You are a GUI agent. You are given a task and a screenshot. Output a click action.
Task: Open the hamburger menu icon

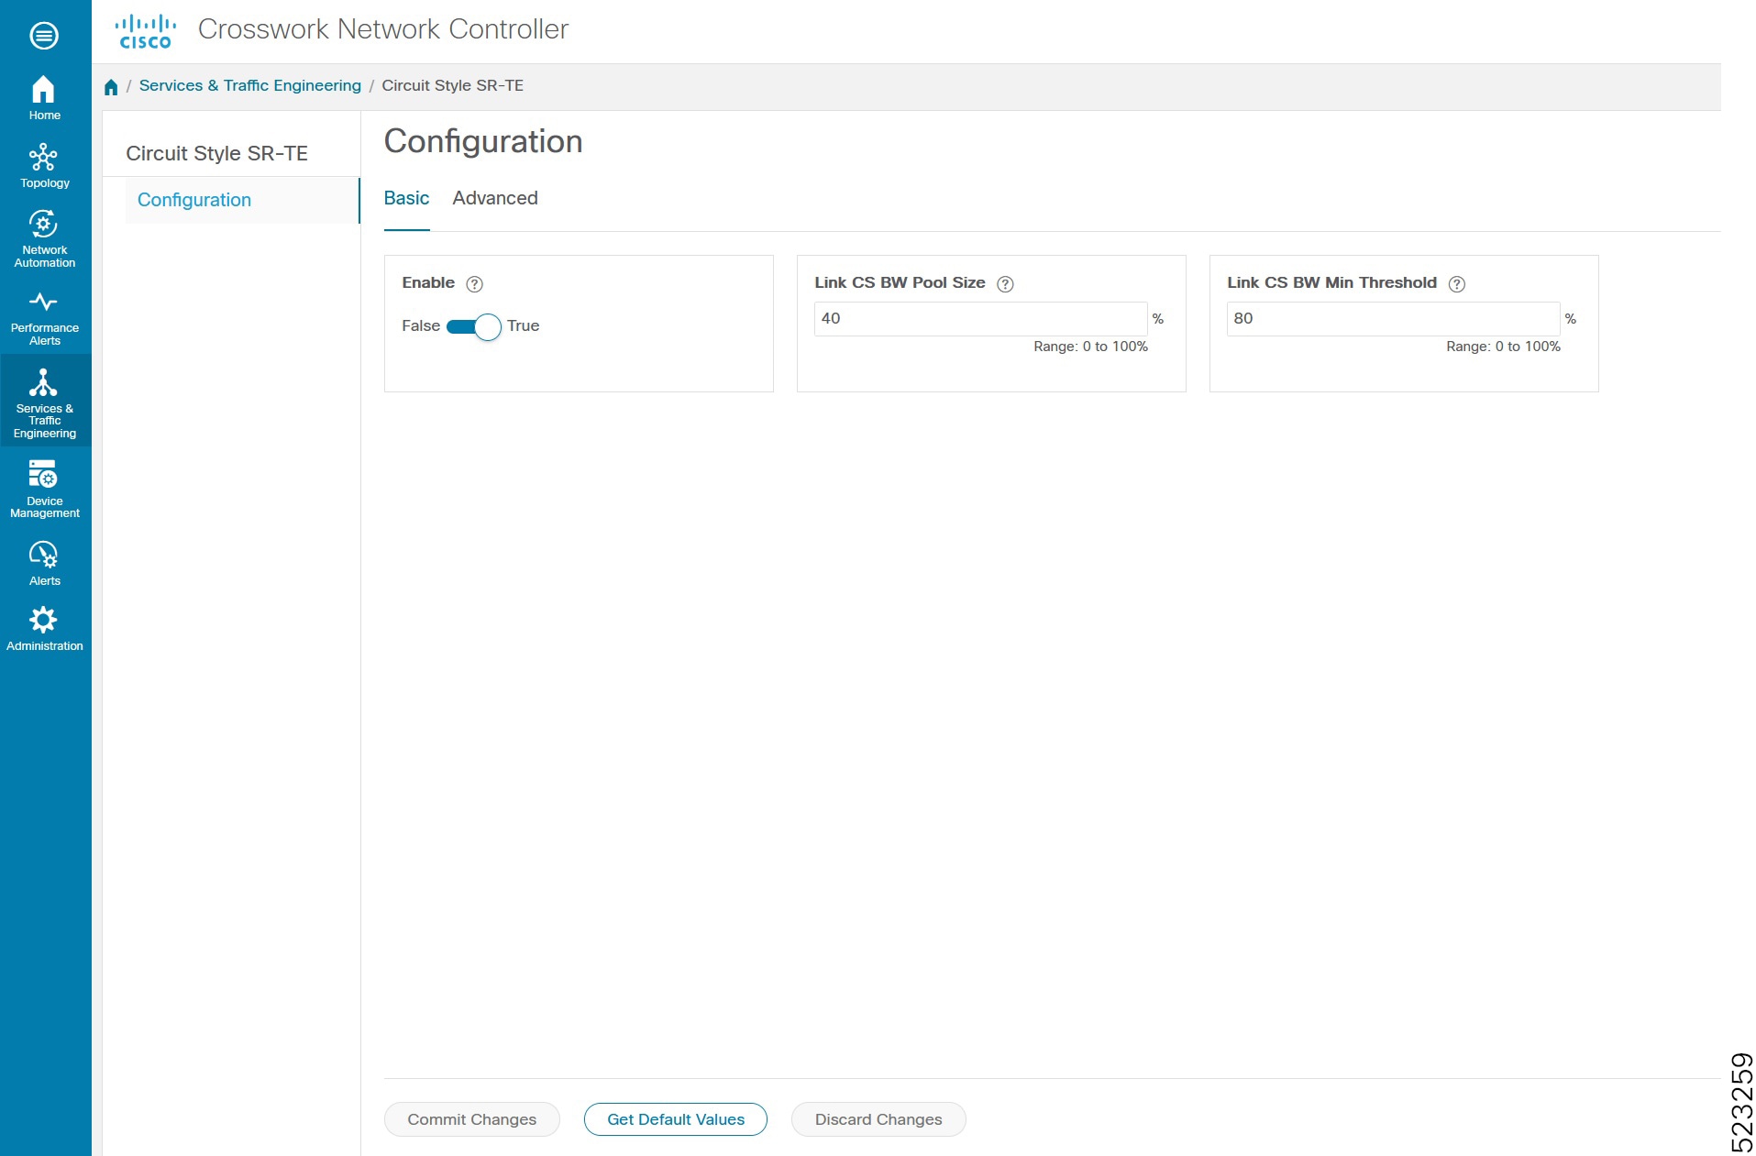tap(44, 36)
